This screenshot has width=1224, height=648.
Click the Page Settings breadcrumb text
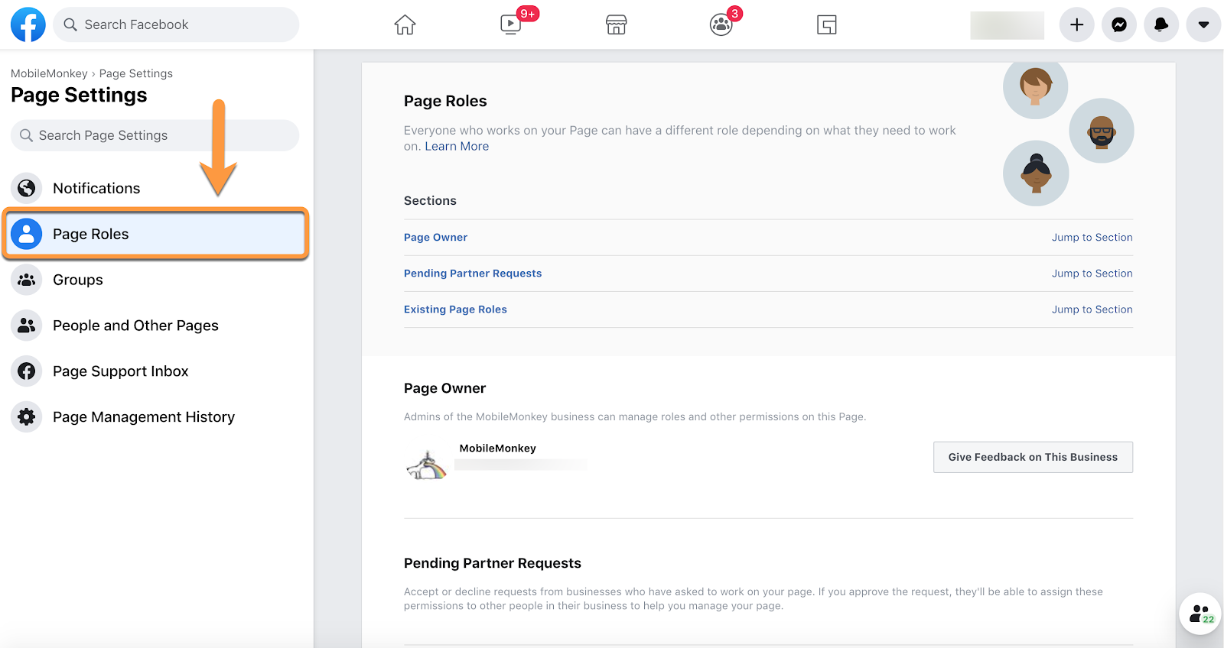click(x=136, y=73)
